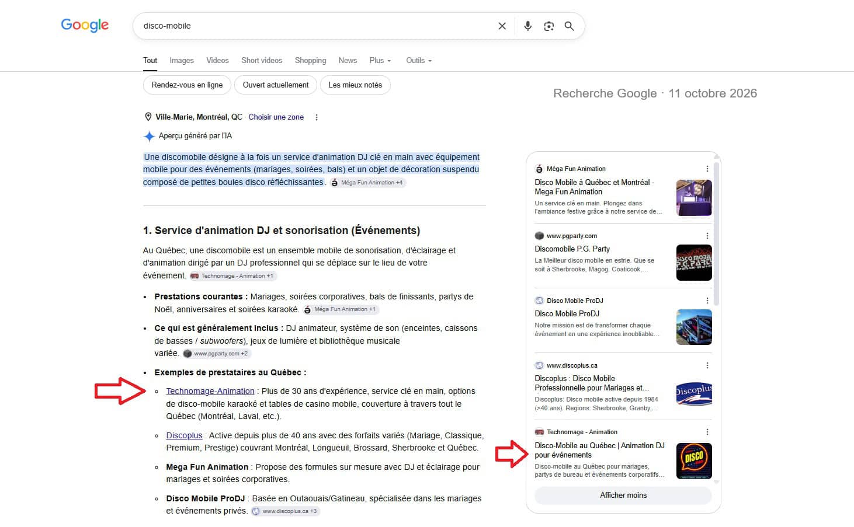
Task: Switch to the Videos tab
Action: point(217,61)
